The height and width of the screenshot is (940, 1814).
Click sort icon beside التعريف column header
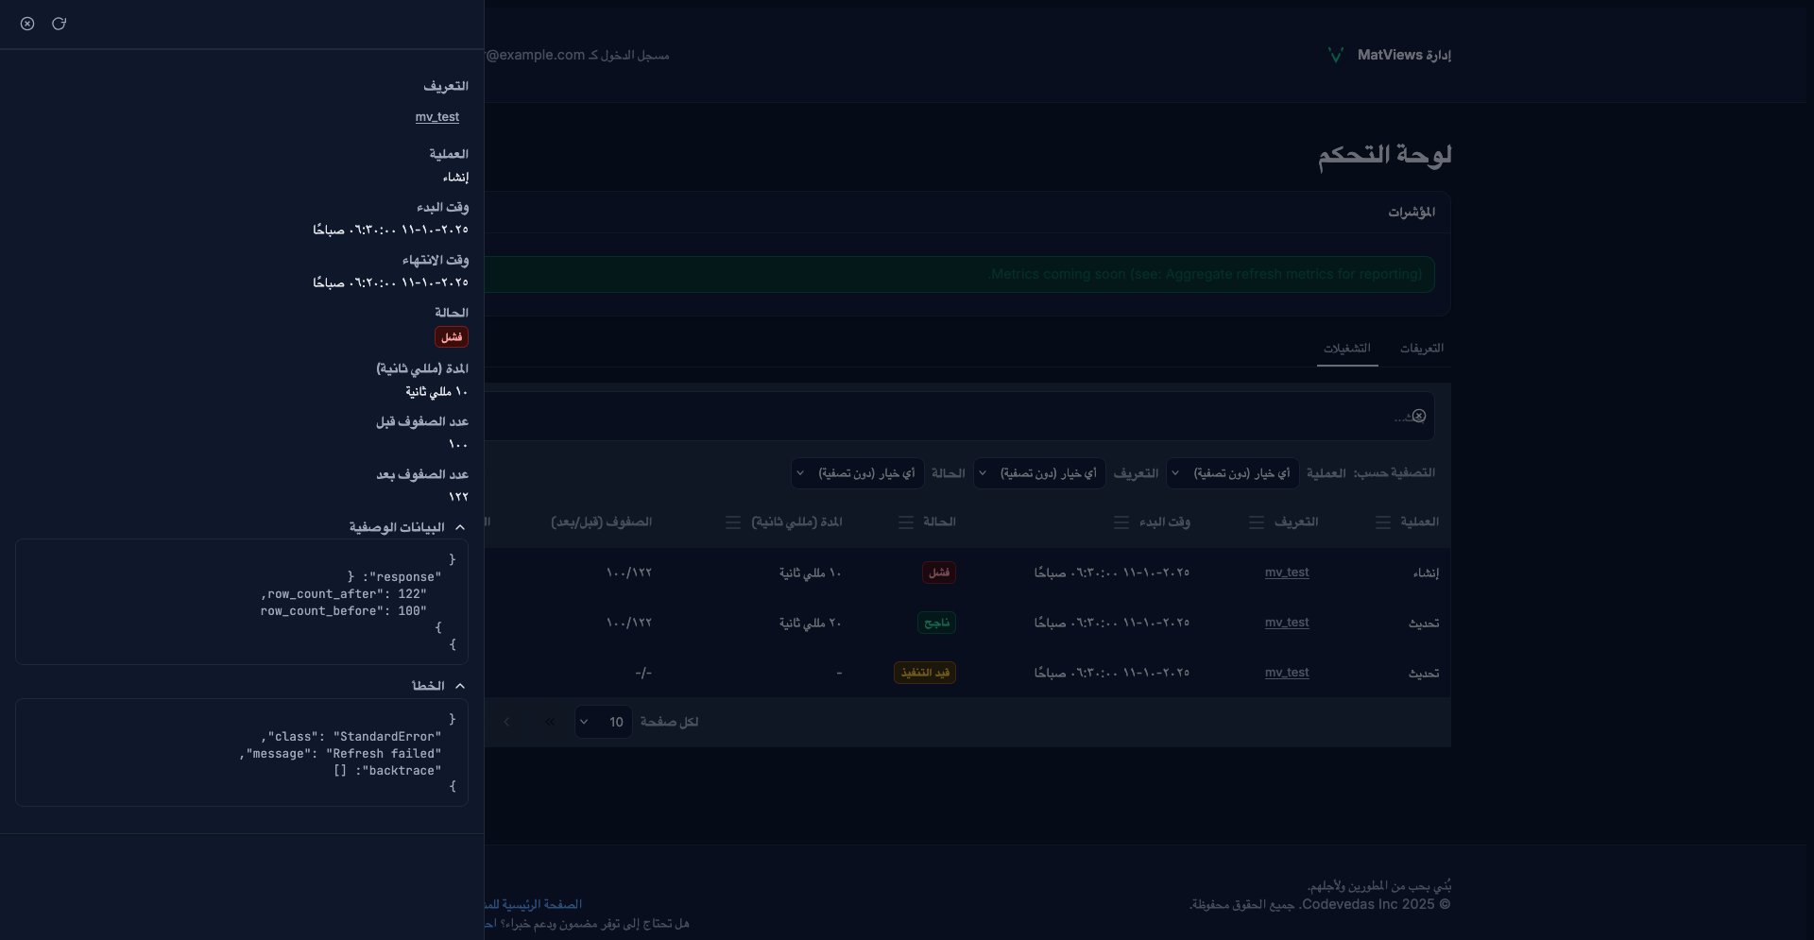click(x=1256, y=522)
